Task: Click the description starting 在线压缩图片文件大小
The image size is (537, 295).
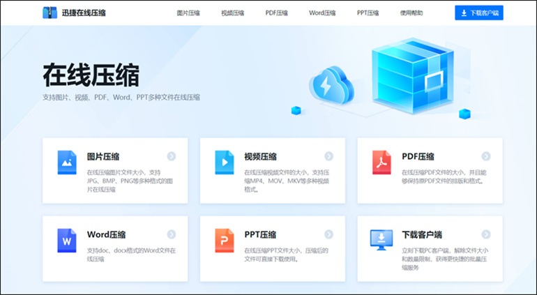Action: (x=130, y=181)
